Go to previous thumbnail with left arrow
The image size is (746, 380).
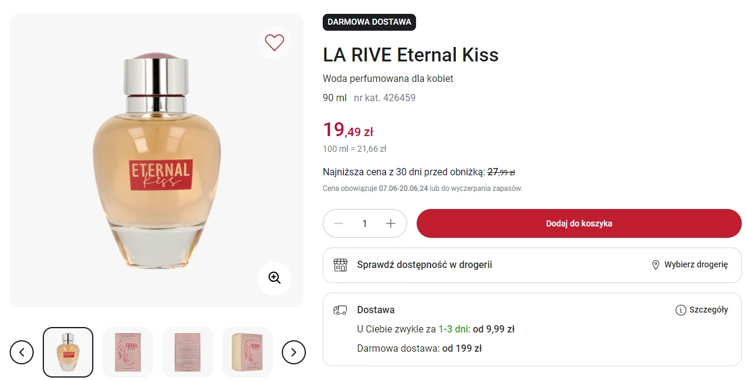[x=22, y=352]
